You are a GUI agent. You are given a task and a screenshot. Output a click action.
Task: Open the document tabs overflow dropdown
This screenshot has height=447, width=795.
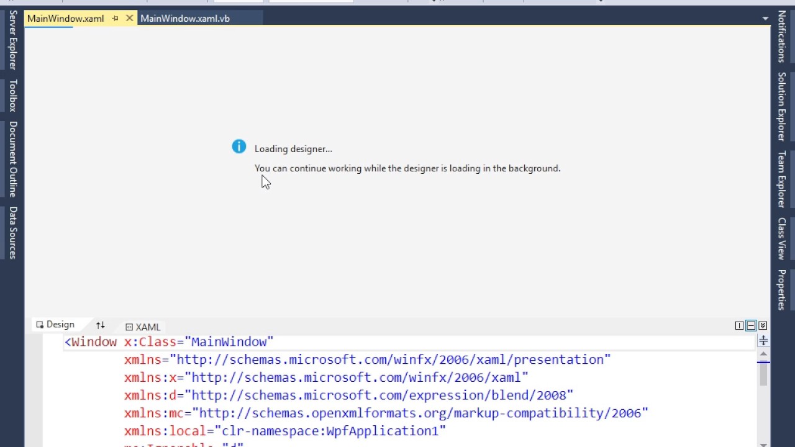[765, 19]
